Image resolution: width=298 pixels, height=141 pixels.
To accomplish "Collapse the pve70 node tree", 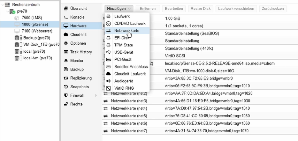I will point(7,12).
